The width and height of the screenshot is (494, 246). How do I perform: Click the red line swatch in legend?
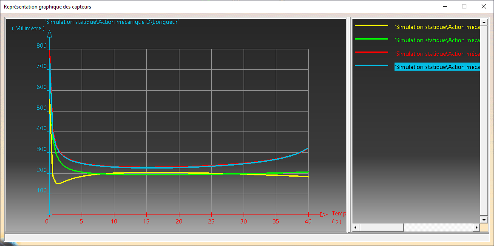pyautogui.click(x=372, y=52)
